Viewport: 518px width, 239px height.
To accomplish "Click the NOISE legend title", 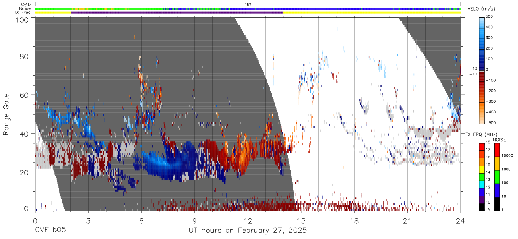I will coord(499,140).
